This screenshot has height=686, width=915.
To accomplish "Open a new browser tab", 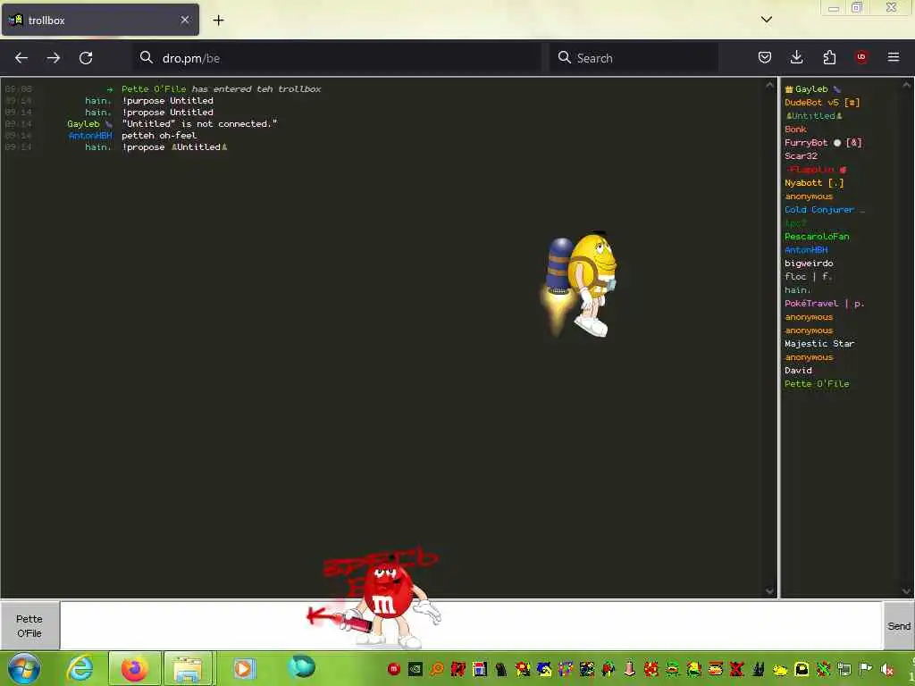I will pos(218,21).
